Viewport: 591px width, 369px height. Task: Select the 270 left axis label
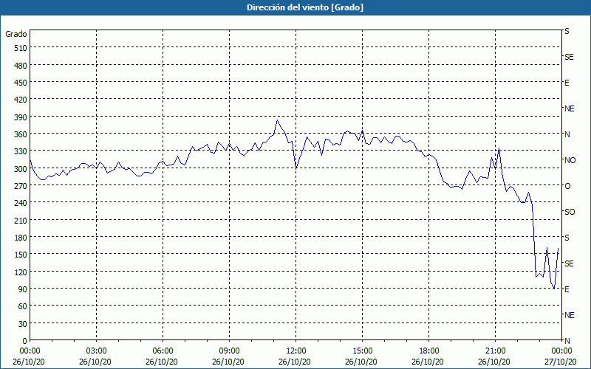point(21,186)
